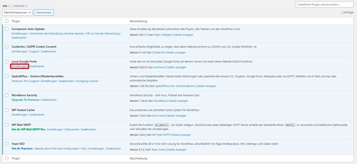
Task: Open Einstellungen for CookieYes plugin
Action: tap(20, 52)
